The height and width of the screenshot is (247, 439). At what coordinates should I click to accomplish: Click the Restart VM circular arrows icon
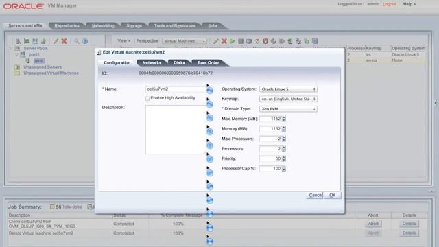(257, 41)
